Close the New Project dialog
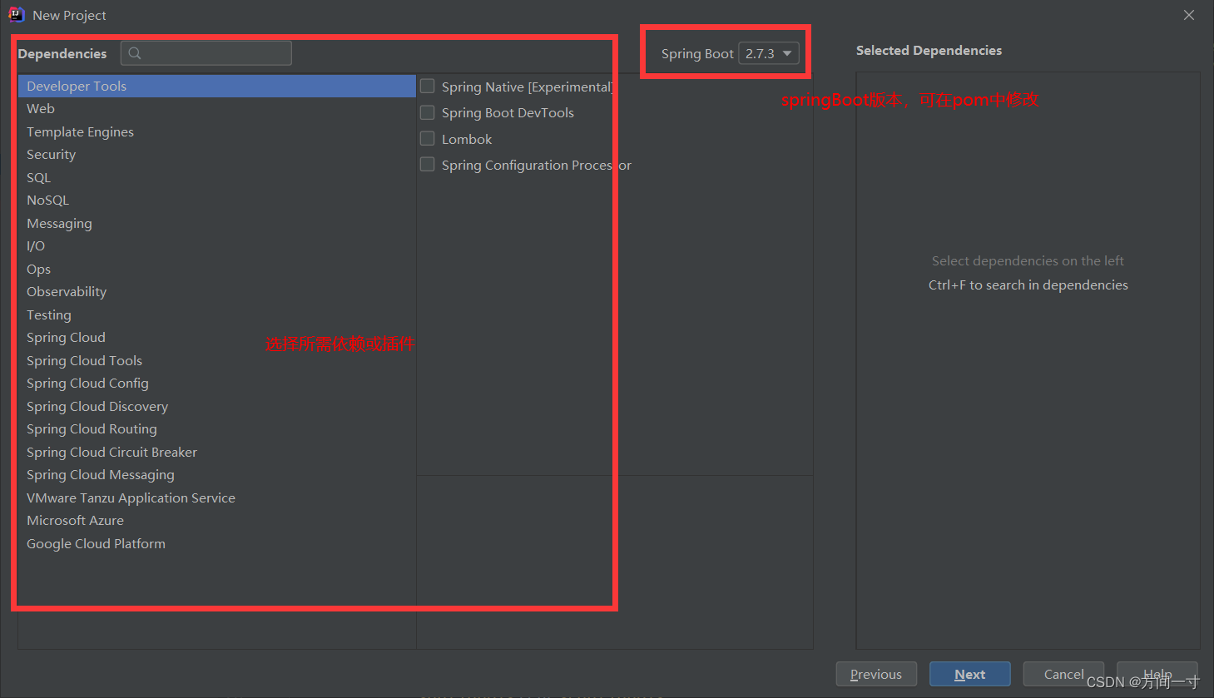1214x698 pixels. coord(1189,15)
